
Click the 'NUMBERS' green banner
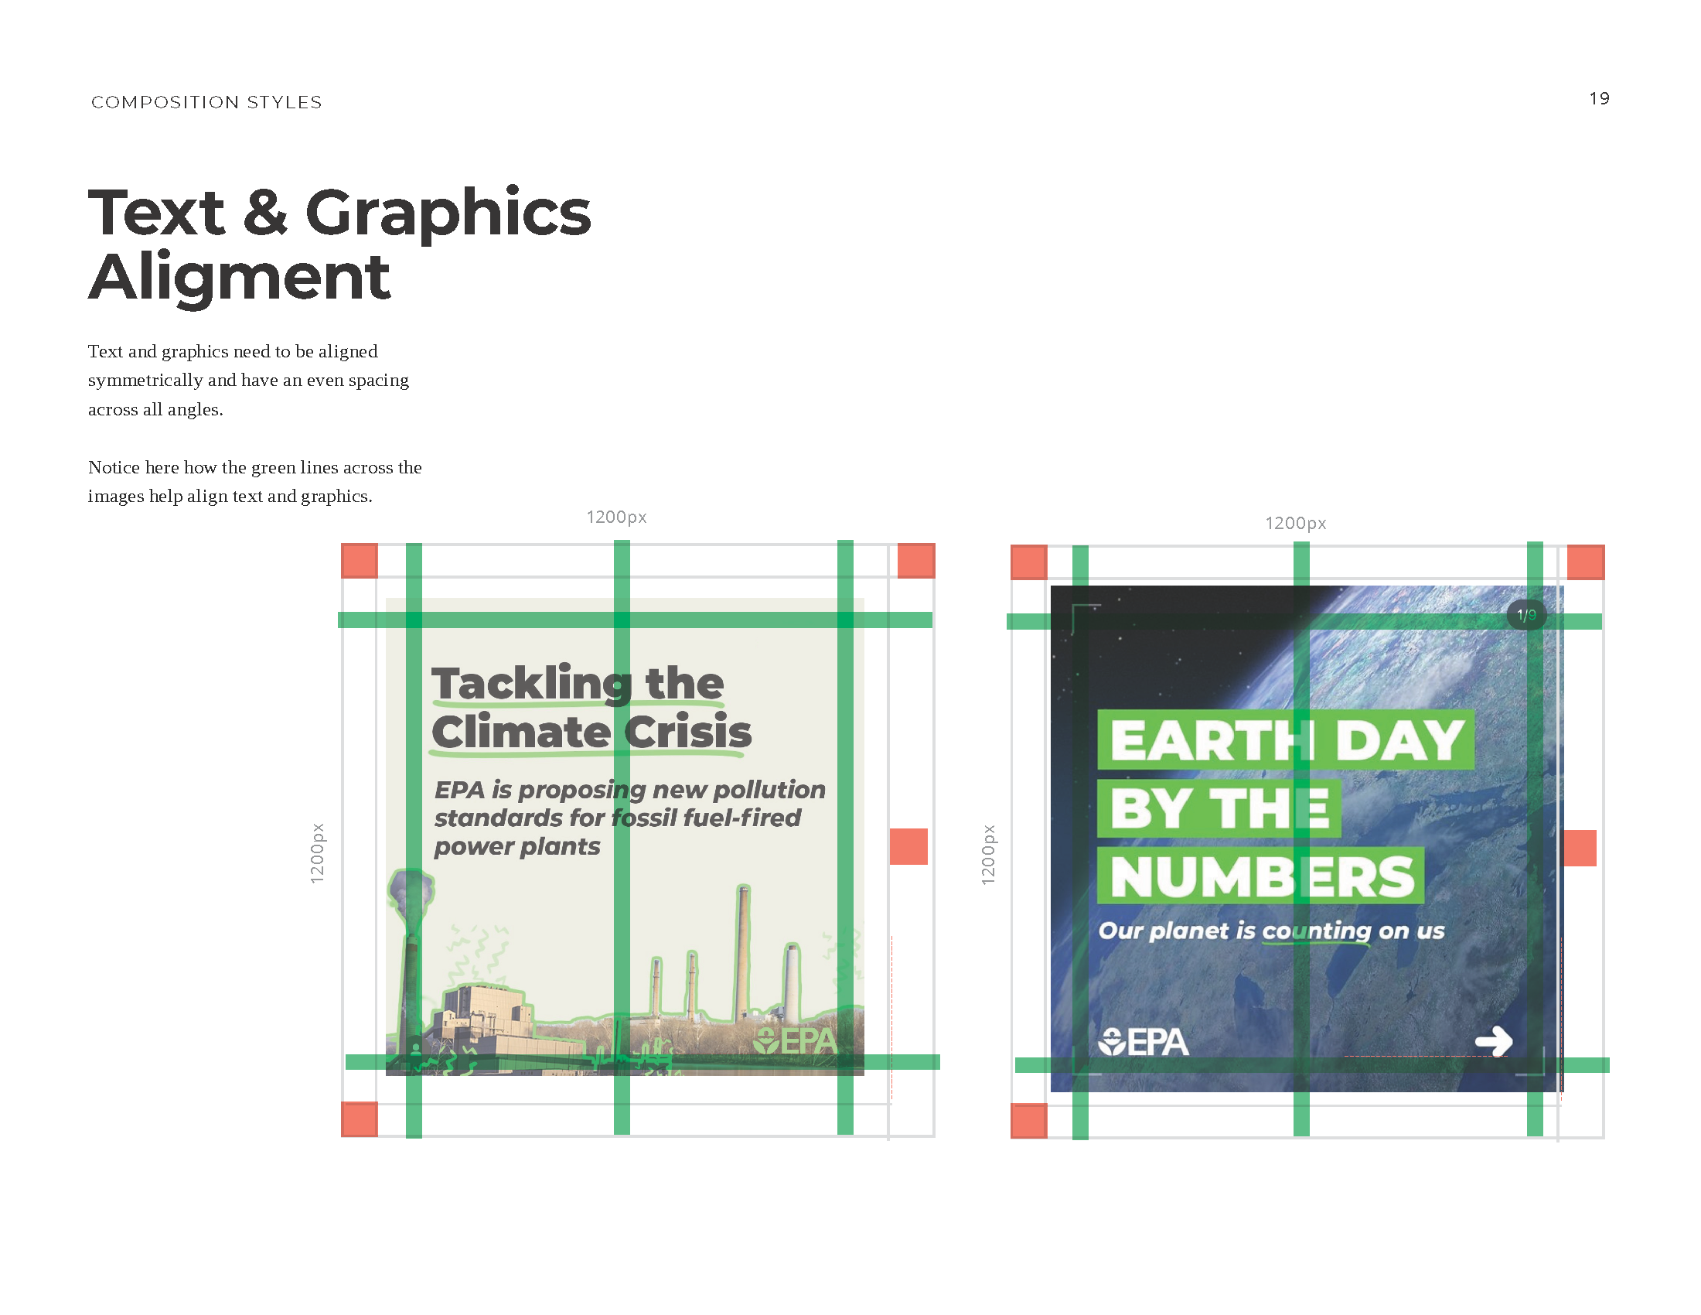tap(1260, 876)
